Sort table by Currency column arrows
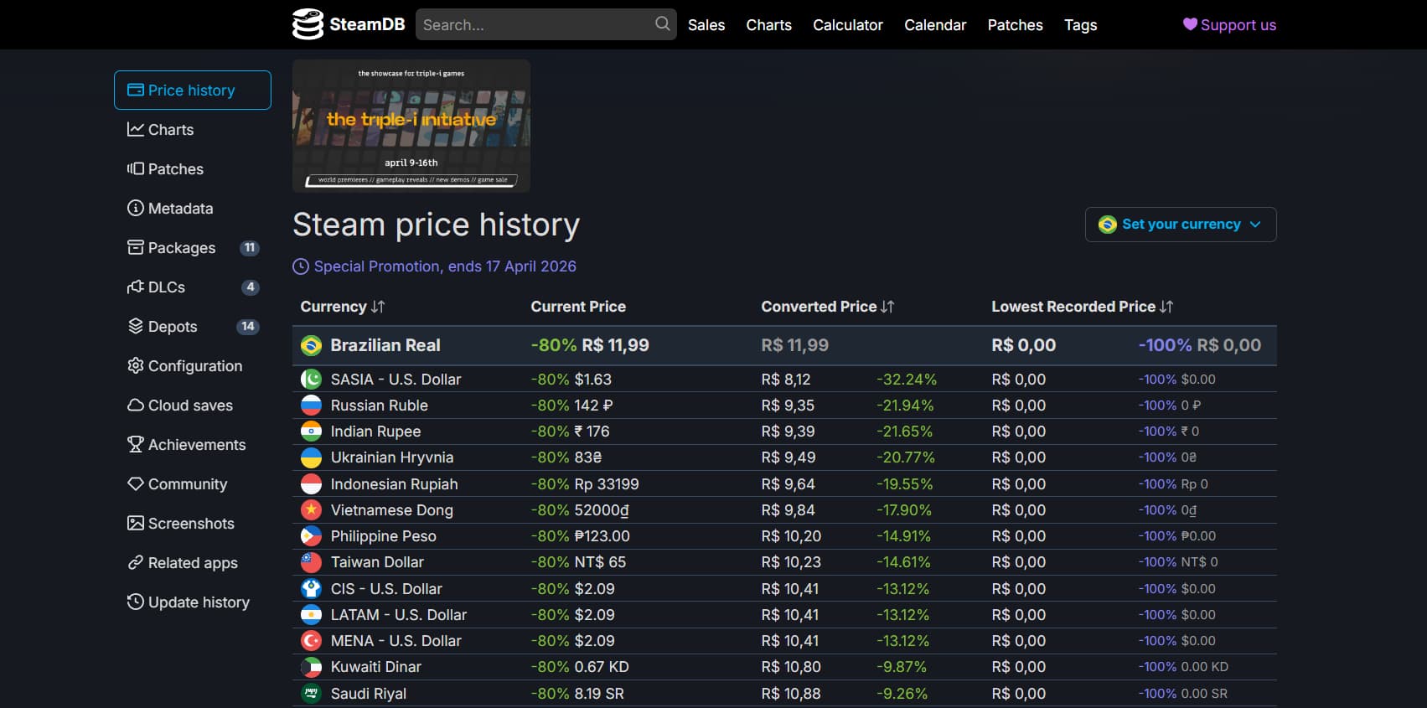Viewport: 1427px width, 708px height. 378,307
